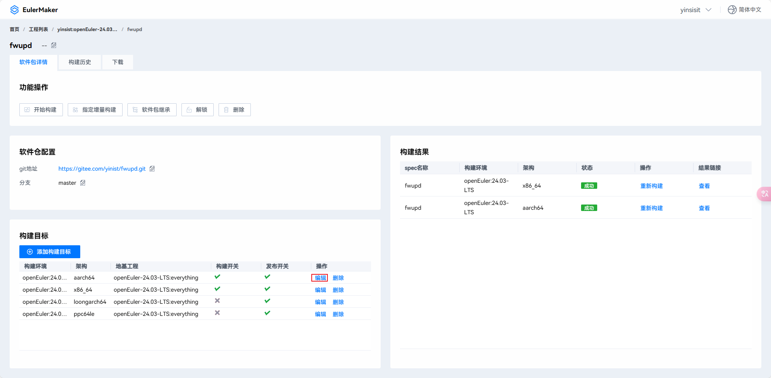
Task: Click 编辑 for the loongarch64 target
Action: point(321,302)
